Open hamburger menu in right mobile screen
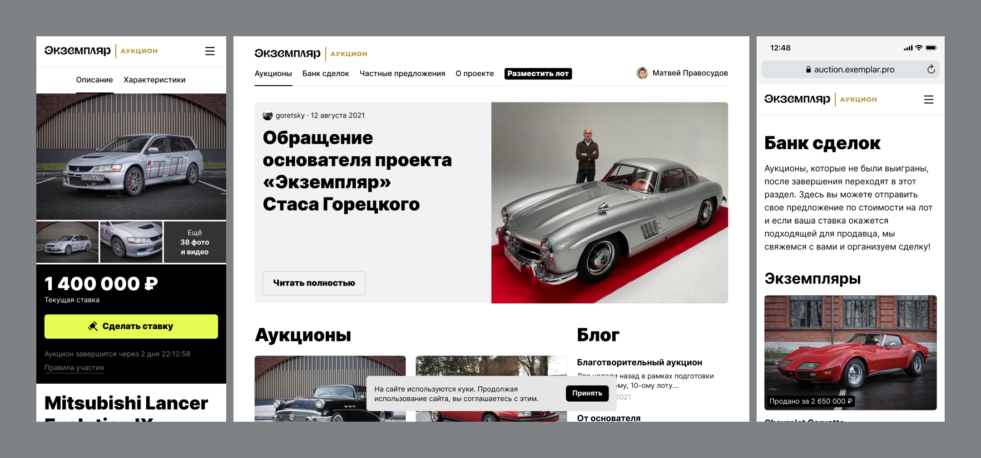 pyautogui.click(x=929, y=100)
